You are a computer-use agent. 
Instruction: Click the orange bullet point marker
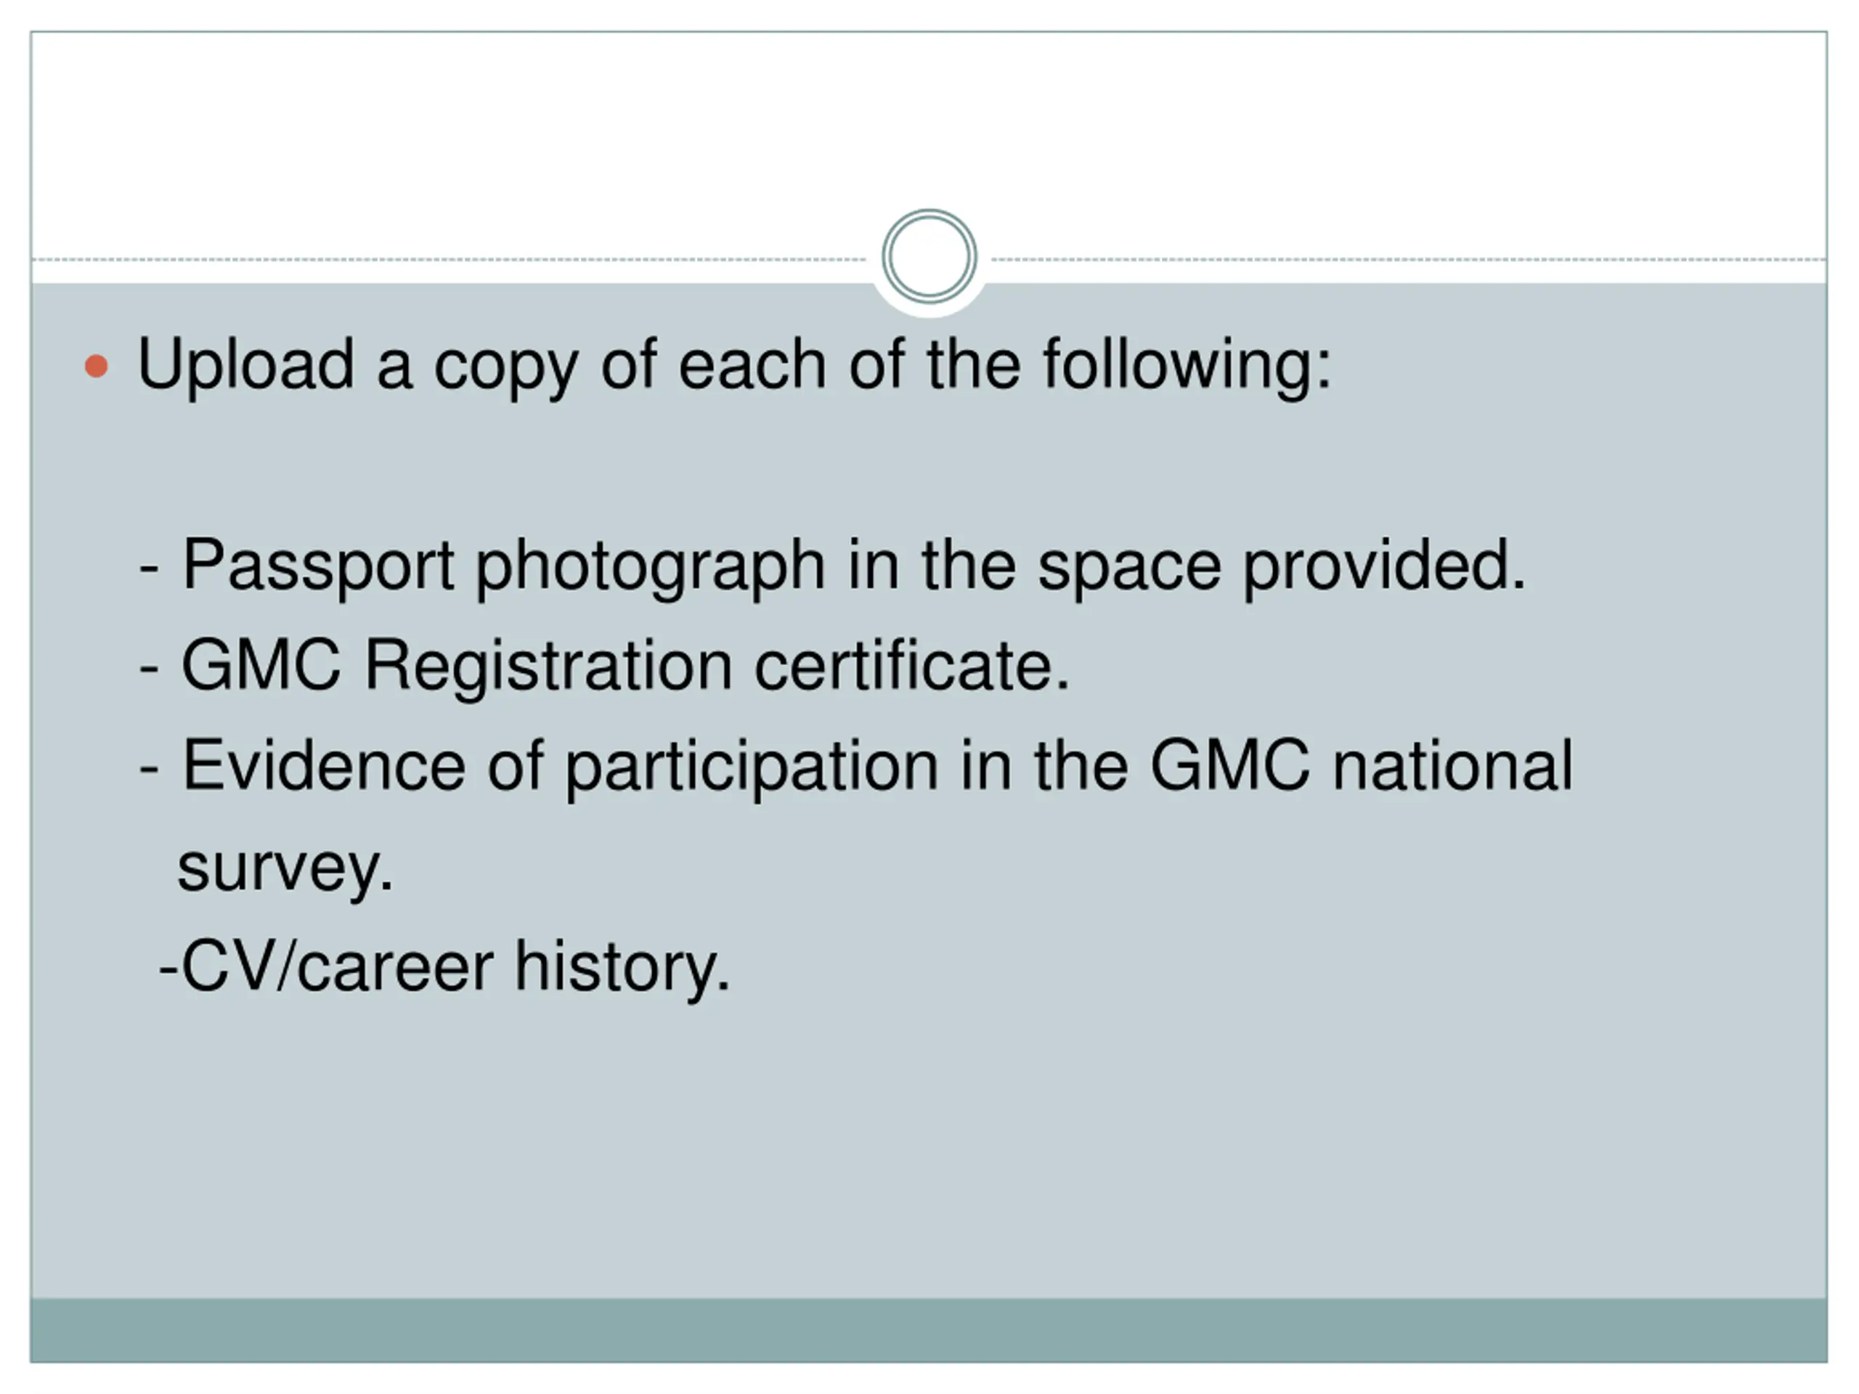[97, 367]
